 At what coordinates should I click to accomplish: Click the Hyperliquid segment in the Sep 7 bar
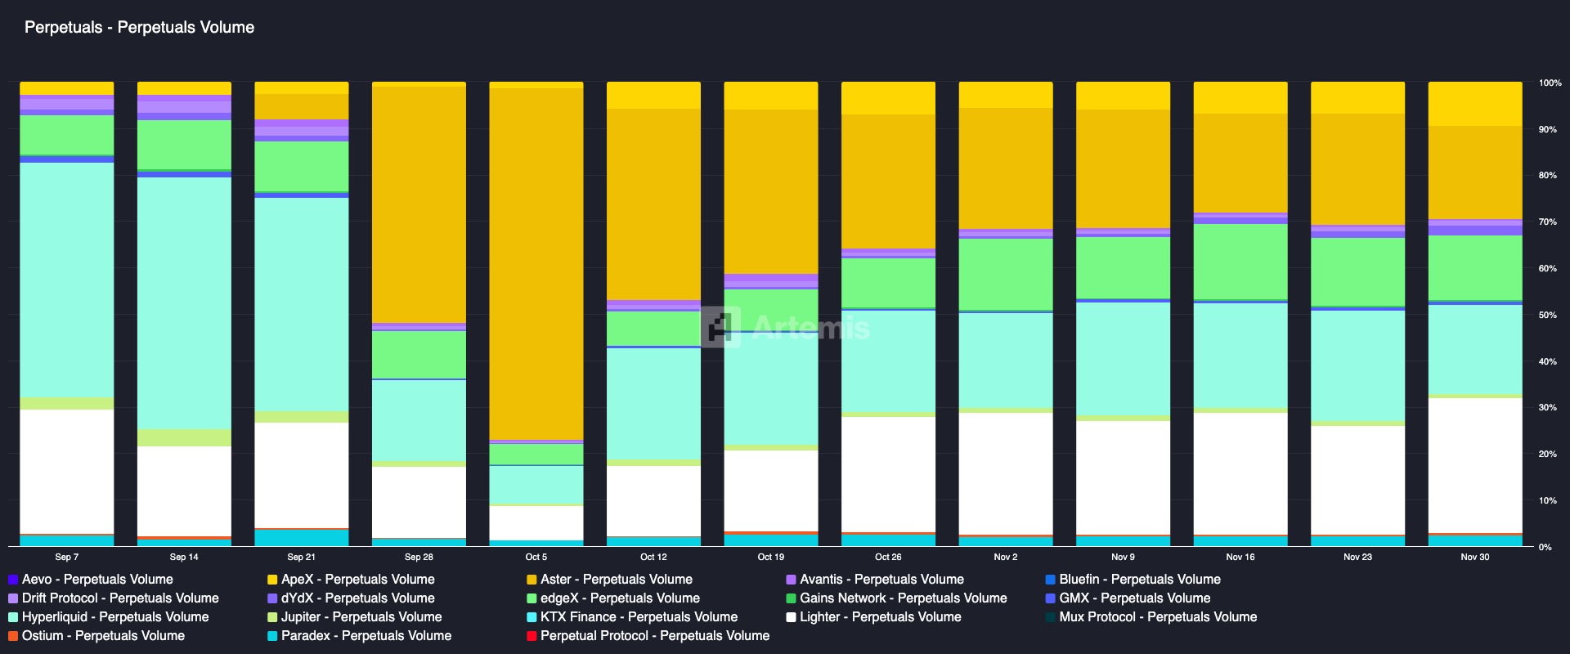point(67,278)
